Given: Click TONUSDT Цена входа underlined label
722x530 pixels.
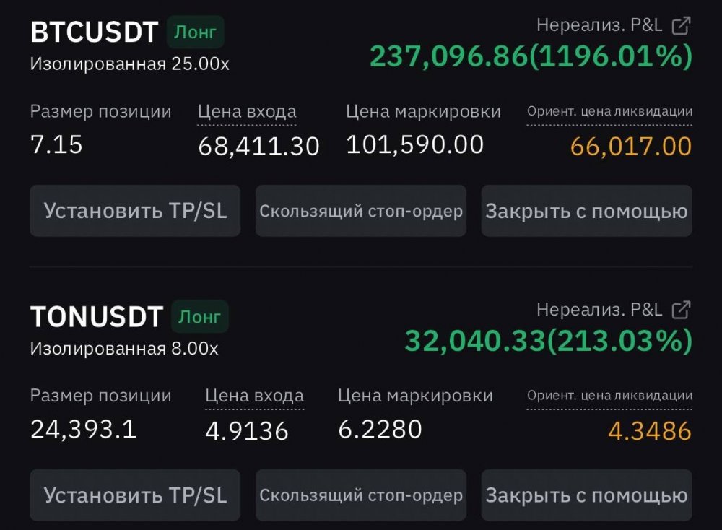Looking at the screenshot, I should (x=254, y=396).
